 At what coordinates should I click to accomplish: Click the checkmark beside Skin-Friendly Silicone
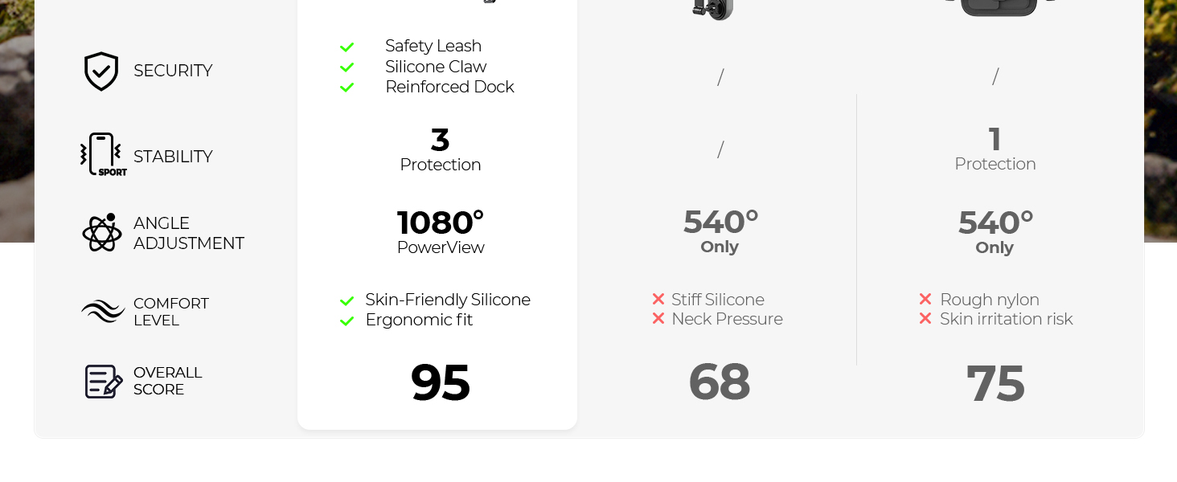tap(347, 301)
